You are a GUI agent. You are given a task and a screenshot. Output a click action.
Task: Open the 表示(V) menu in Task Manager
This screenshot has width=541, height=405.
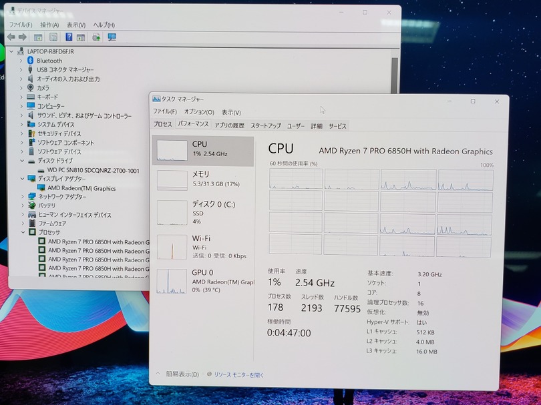click(x=231, y=112)
